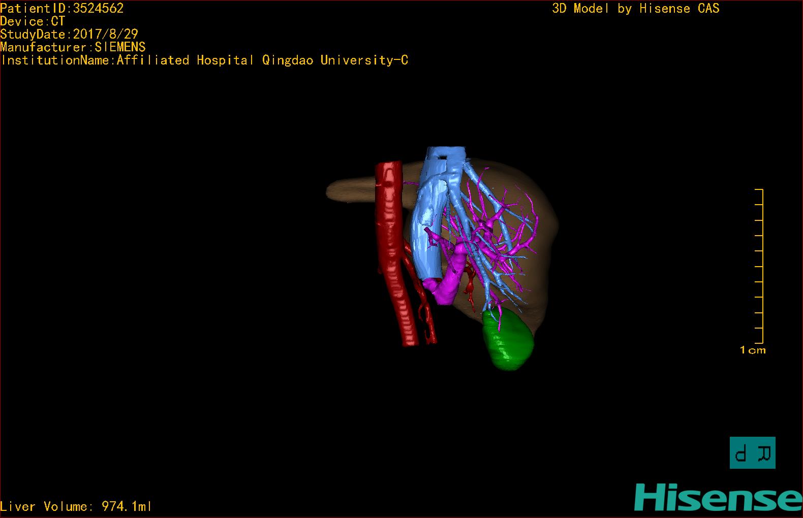Click the '3D Model by Hisense CAS' caption
This screenshot has height=518, width=803.
(636, 9)
